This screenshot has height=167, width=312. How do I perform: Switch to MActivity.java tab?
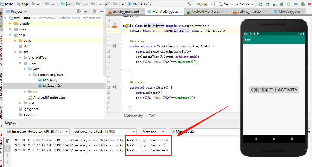click(x=289, y=12)
